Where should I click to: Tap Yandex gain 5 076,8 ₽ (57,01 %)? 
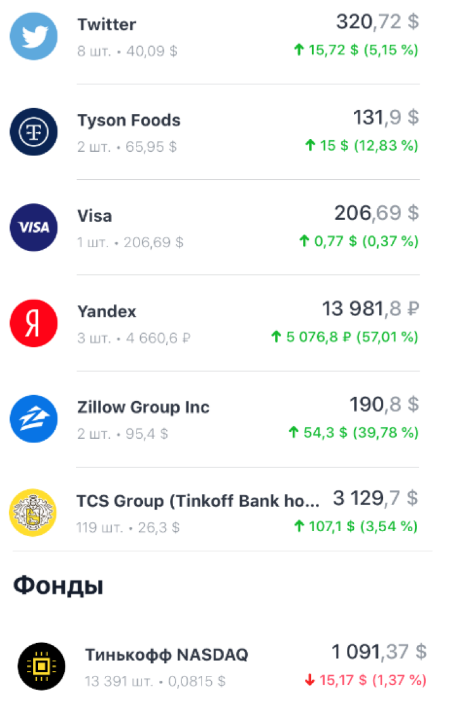coord(344,337)
